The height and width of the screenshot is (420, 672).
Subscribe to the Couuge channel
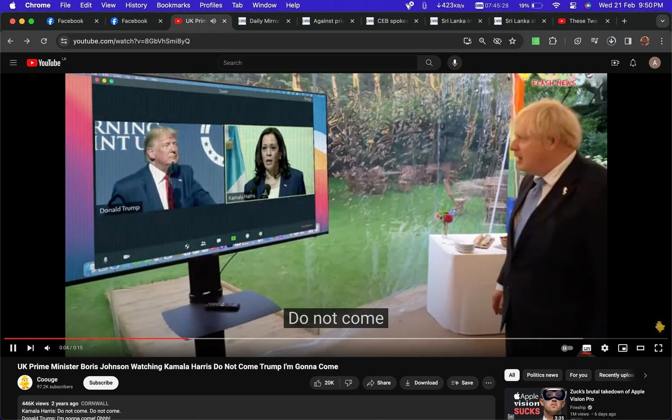tap(101, 383)
